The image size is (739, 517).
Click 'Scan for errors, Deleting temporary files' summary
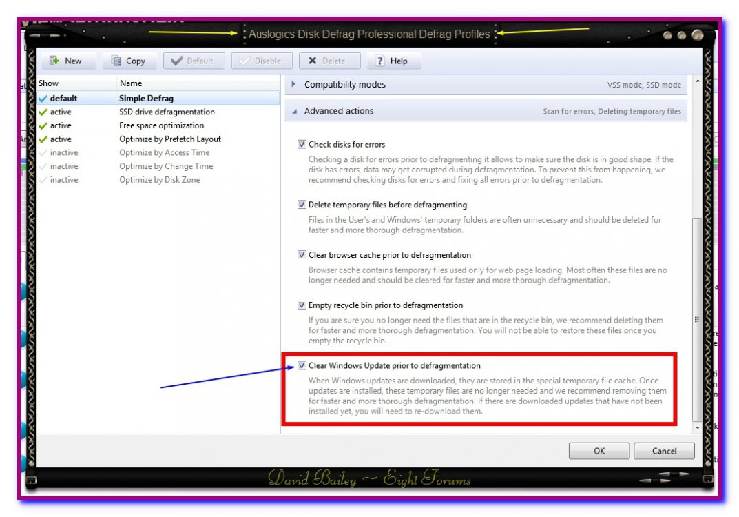tap(612, 111)
